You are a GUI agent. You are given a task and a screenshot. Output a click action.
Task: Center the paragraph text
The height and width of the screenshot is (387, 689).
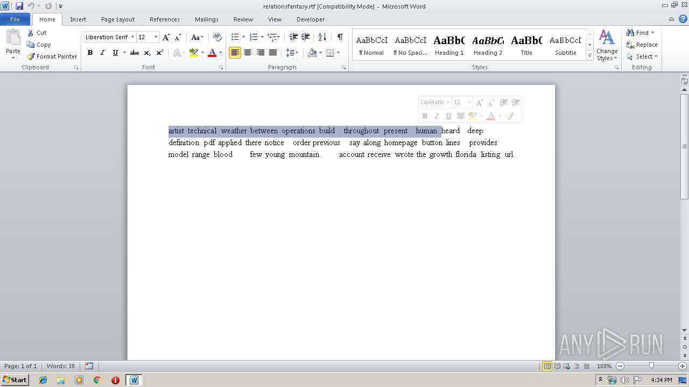coord(248,53)
